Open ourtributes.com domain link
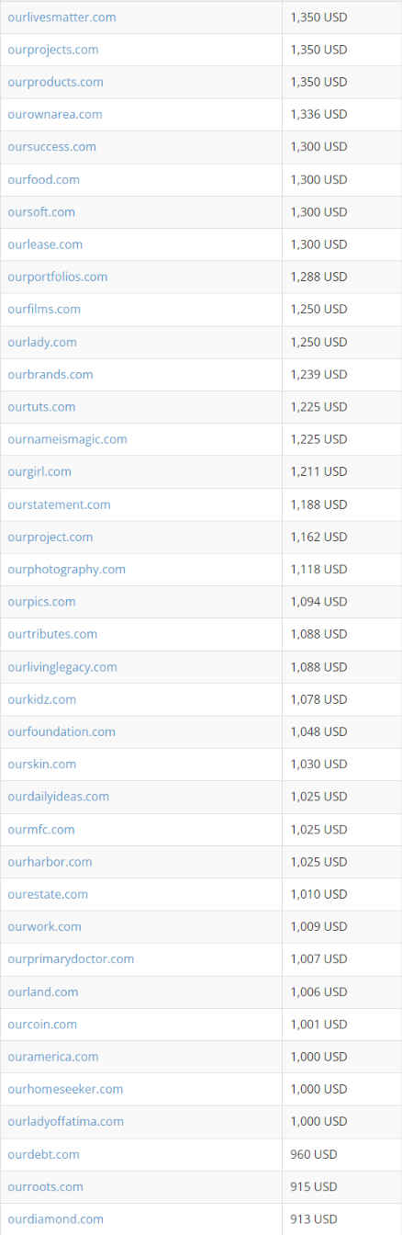 tap(52, 634)
